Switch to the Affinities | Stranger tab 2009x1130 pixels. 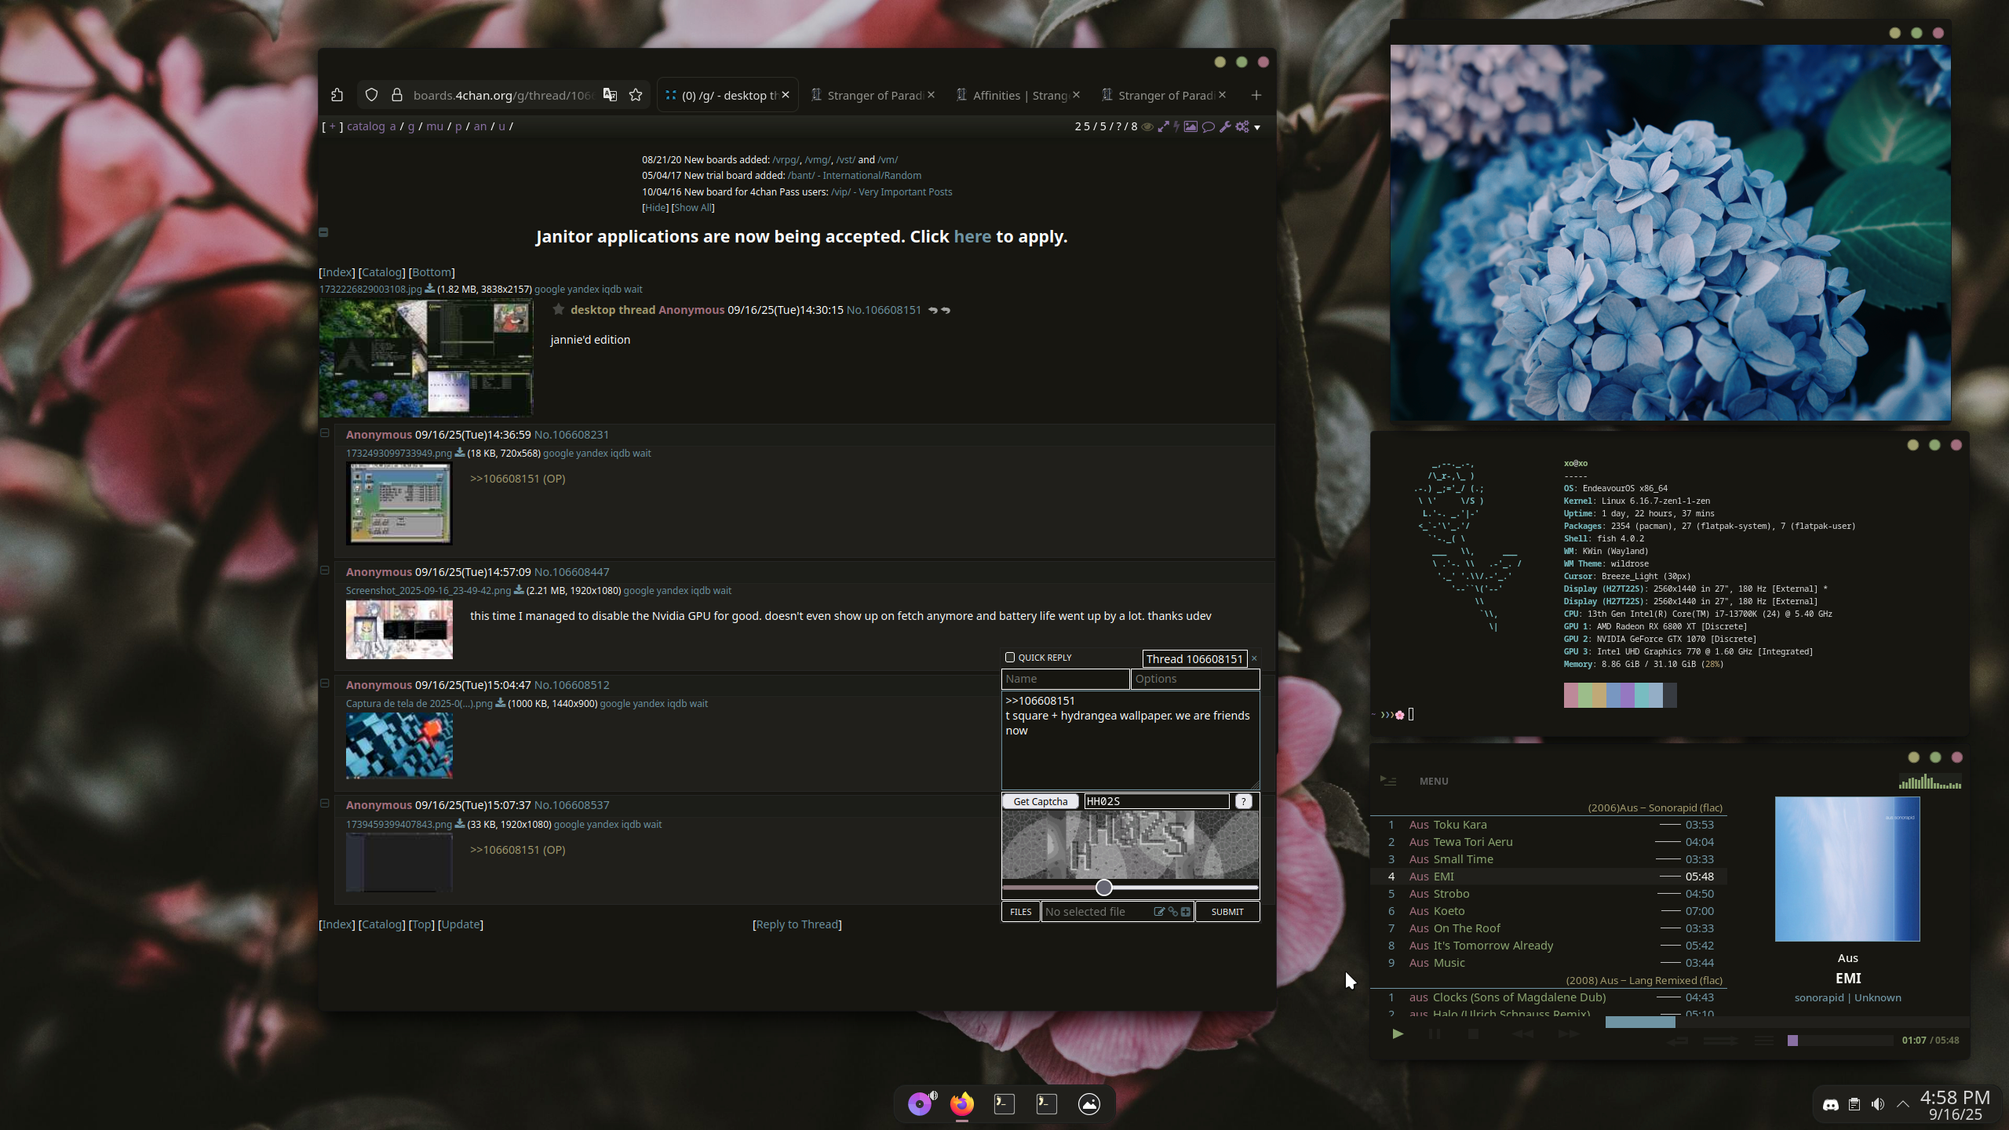click(x=1018, y=95)
